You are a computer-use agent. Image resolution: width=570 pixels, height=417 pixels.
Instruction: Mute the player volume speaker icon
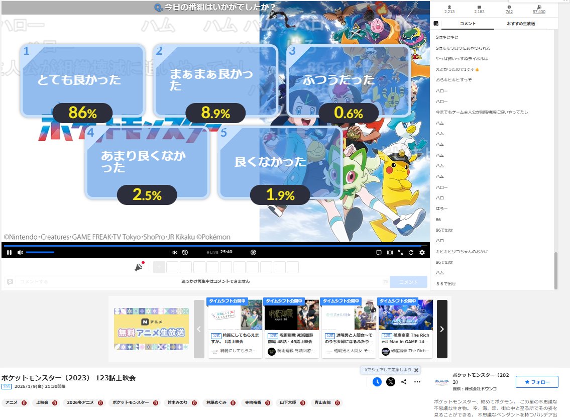[x=20, y=252]
